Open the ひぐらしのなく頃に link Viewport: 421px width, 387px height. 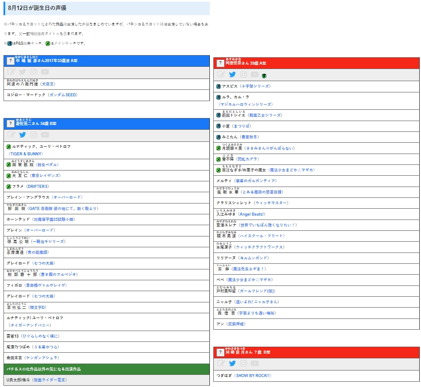(x=41, y=336)
